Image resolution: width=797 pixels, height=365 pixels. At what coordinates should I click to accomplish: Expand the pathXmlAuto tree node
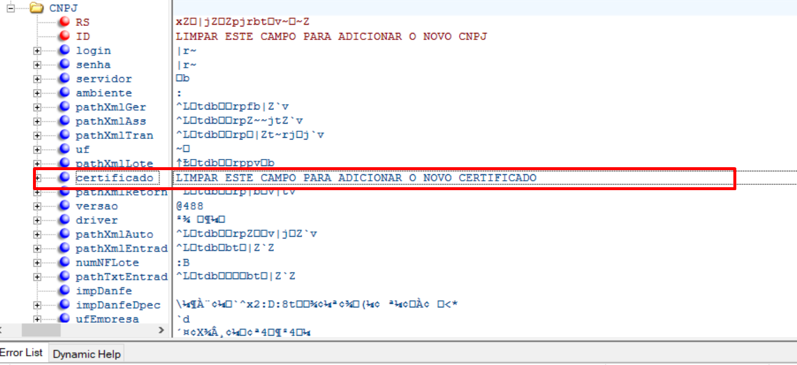coord(37,234)
